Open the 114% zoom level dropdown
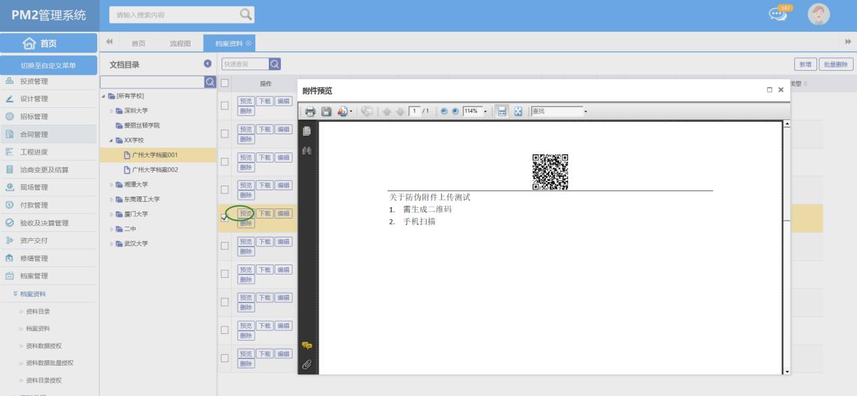The width and height of the screenshot is (857, 396). (486, 111)
